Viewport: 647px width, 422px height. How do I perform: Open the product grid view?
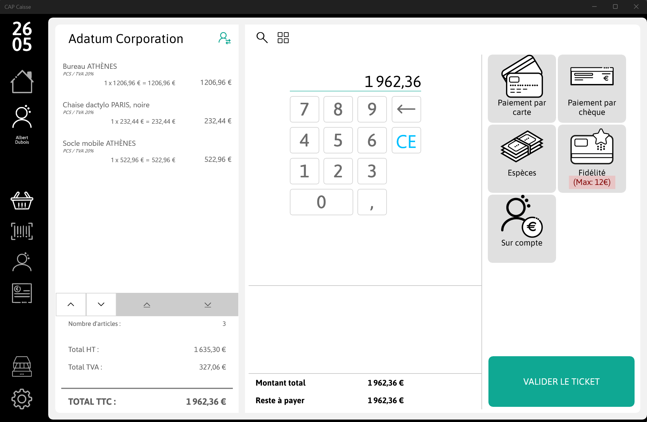click(x=283, y=38)
